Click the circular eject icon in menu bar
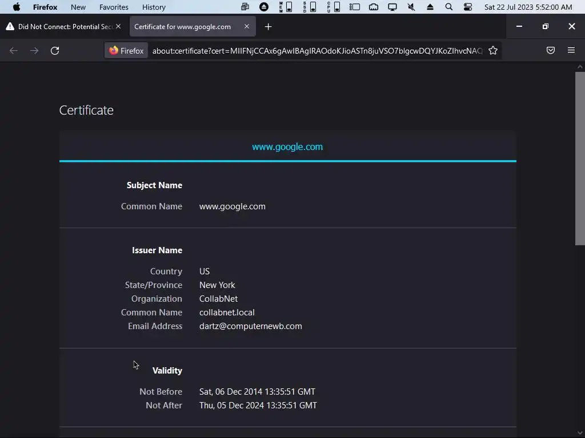The image size is (585, 438). tap(264, 7)
